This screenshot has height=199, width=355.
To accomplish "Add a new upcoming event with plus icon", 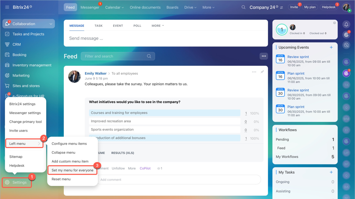I will click(331, 47).
